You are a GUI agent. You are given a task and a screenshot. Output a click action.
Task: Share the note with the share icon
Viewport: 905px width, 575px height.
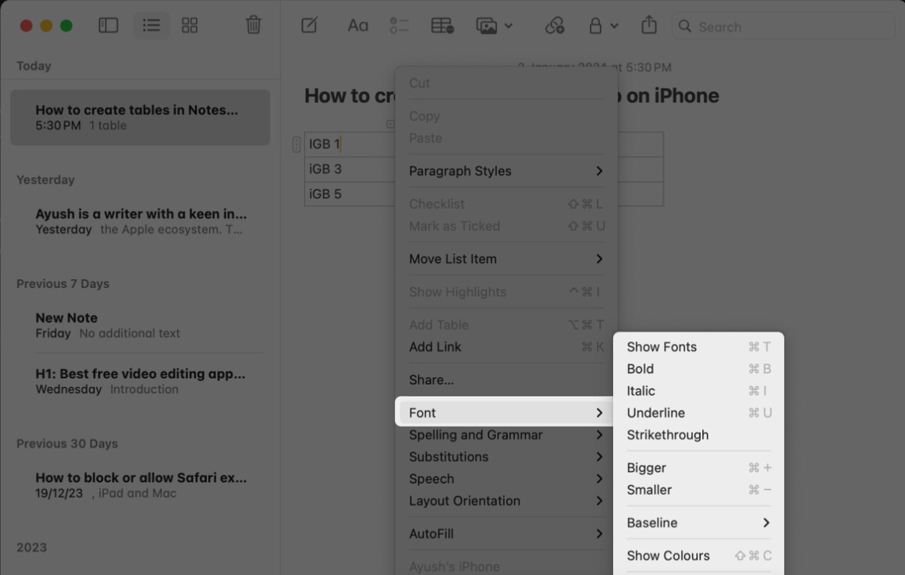point(648,25)
